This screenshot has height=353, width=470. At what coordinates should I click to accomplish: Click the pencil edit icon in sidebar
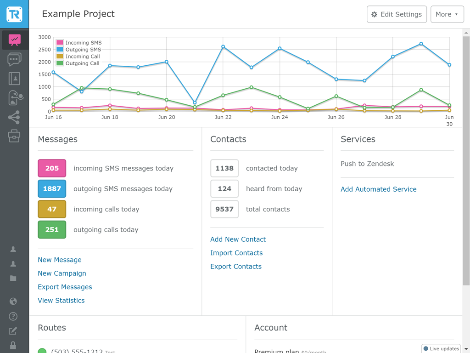[x=13, y=331]
